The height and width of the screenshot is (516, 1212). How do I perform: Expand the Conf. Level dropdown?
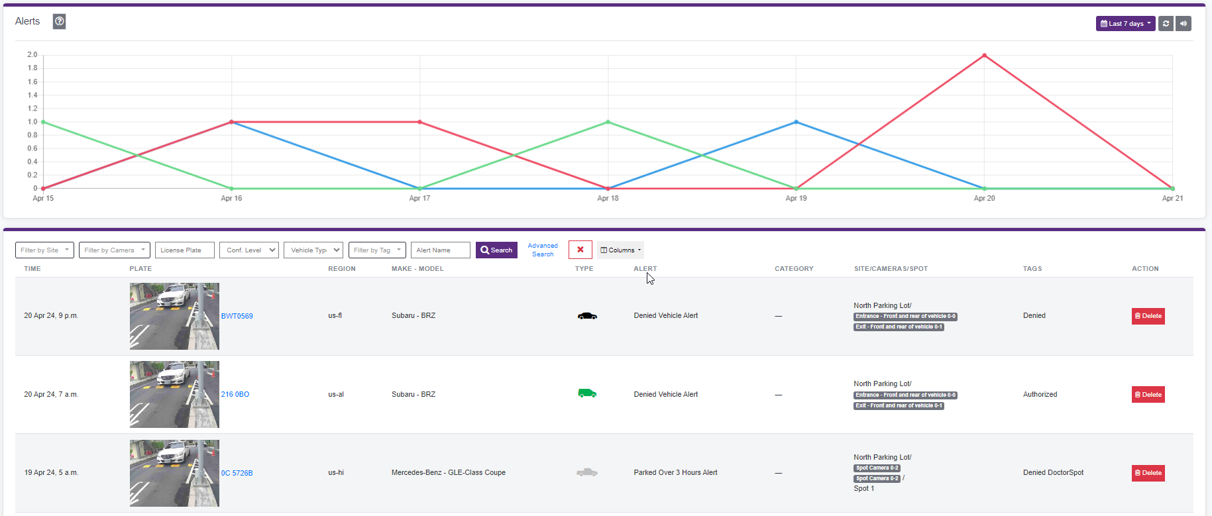pos(248,250)
